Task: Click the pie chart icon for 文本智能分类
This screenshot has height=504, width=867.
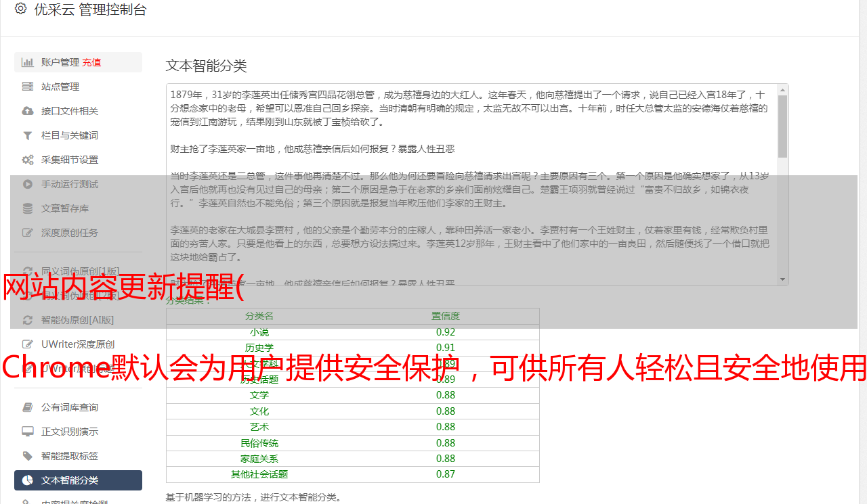Action: click(28, 480)
